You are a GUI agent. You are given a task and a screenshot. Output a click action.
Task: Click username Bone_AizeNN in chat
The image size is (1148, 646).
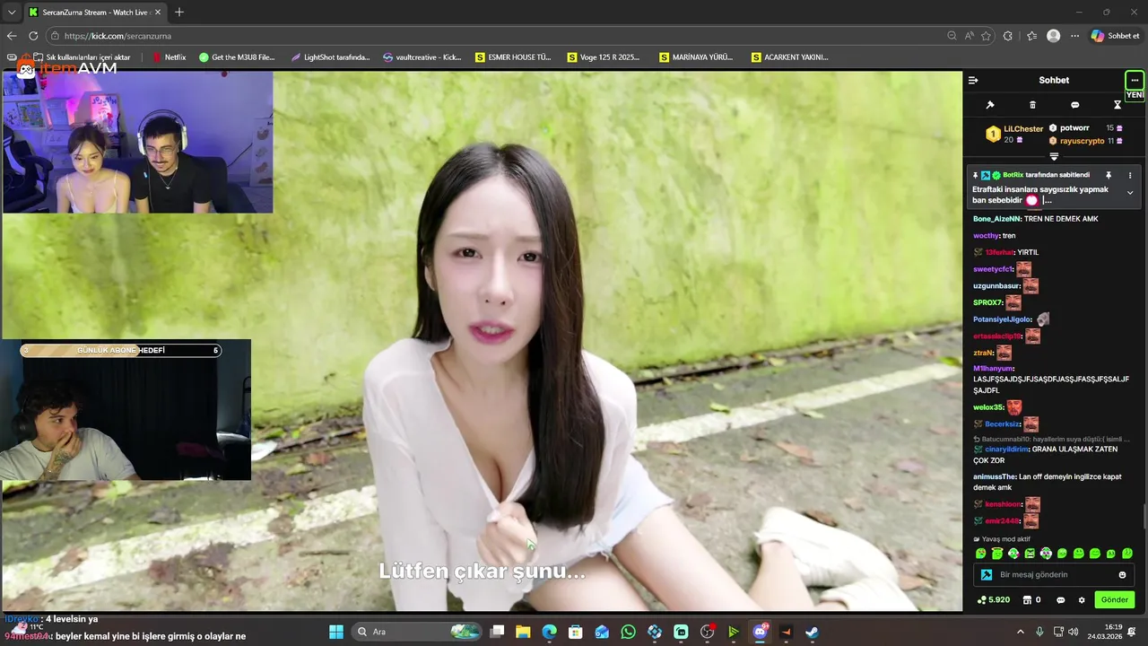(x=997, y=219)
